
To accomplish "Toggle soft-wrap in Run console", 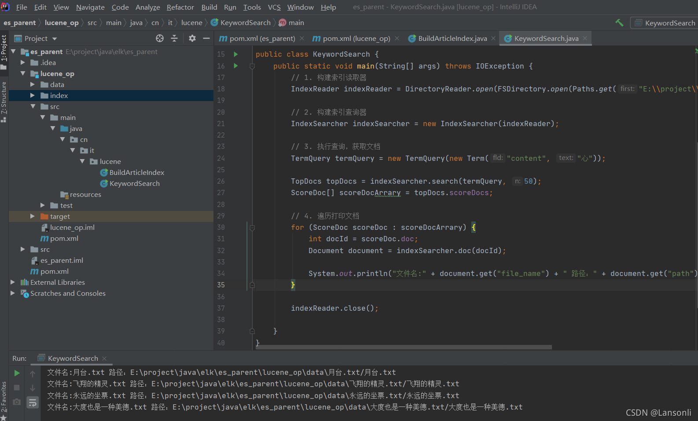I will [33, 402].
